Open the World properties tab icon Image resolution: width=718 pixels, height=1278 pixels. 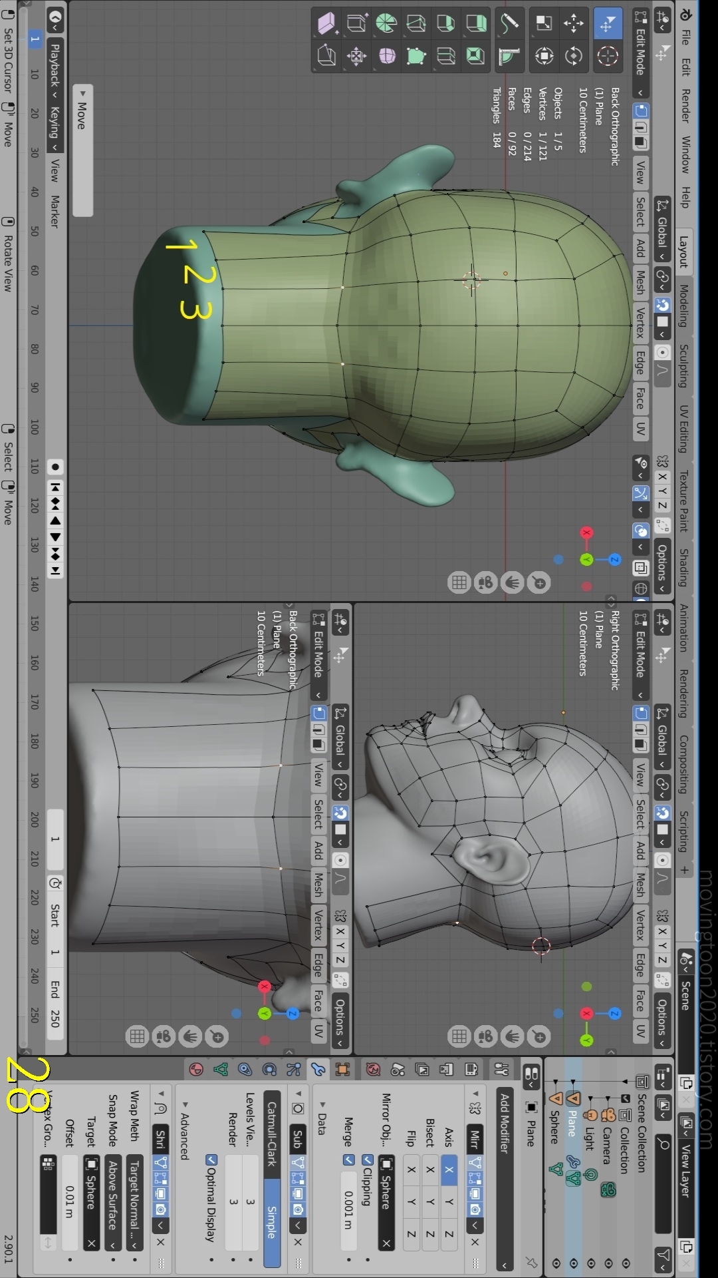tap(373, 1070)
